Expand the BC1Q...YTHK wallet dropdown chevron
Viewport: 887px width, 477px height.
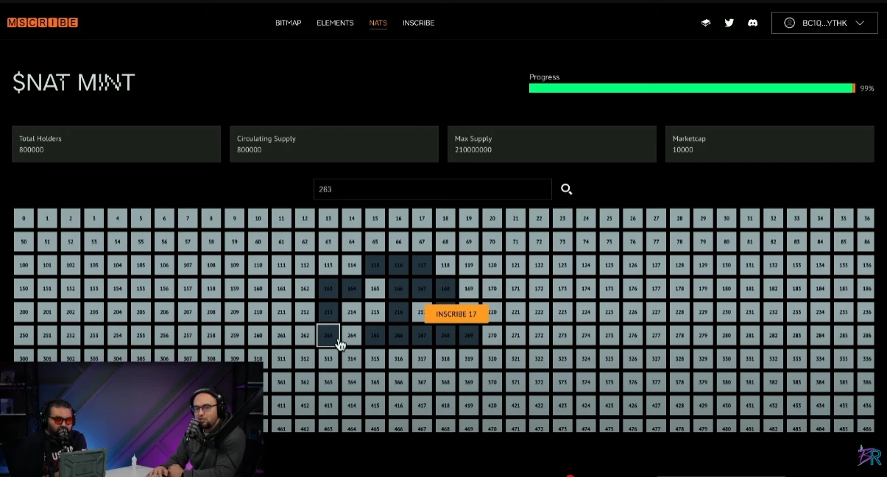point(860,23)
